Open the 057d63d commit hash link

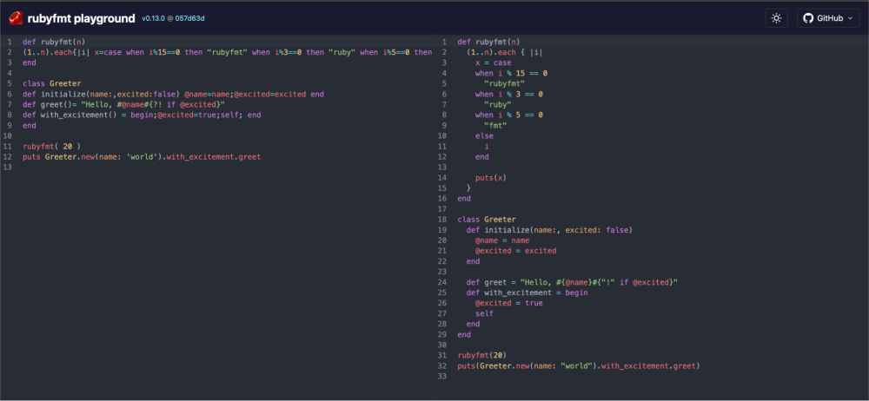click(x=190, y=18)
